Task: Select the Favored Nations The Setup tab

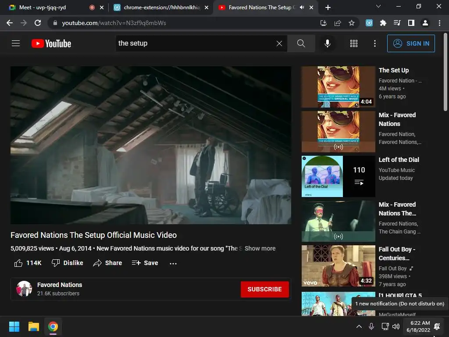Action: tap(260, 7)
